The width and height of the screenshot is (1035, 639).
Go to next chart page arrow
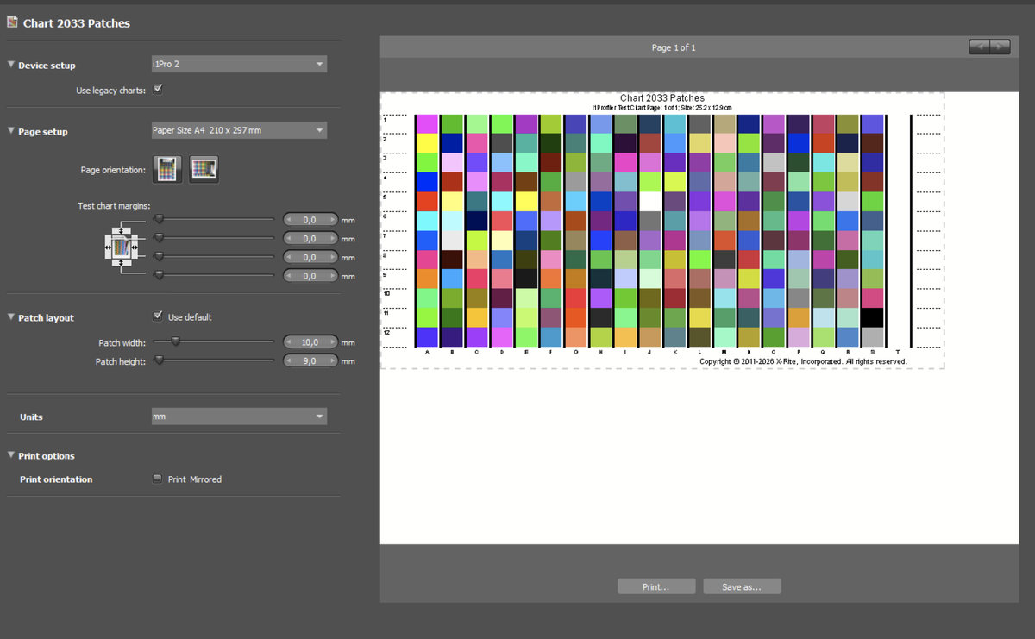coord(1000,47)
